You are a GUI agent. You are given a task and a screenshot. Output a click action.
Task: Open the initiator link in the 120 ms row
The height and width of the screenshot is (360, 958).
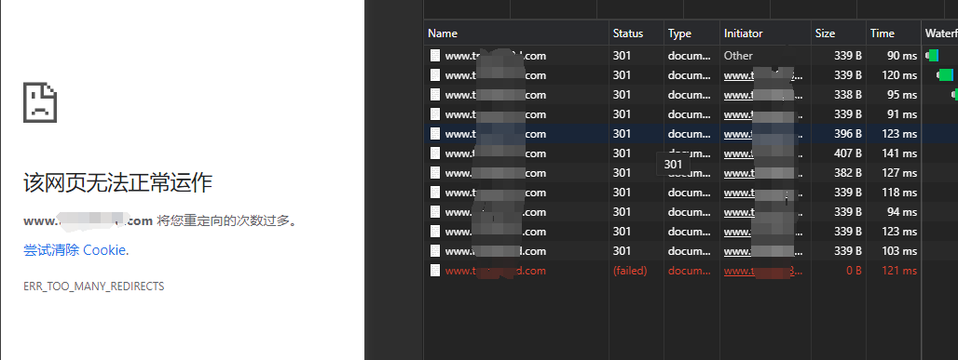(763, 75)
